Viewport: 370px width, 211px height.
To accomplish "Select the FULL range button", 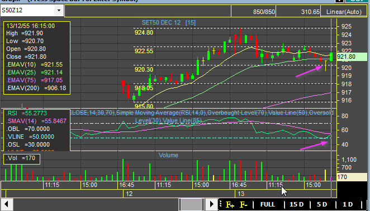I will pos(268,204).
